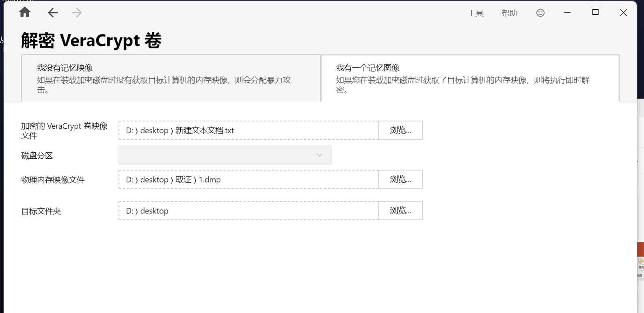Click the 取证 folder path segment
The image size is (644, 313).
pyautogui.click(x=184, y=179)
